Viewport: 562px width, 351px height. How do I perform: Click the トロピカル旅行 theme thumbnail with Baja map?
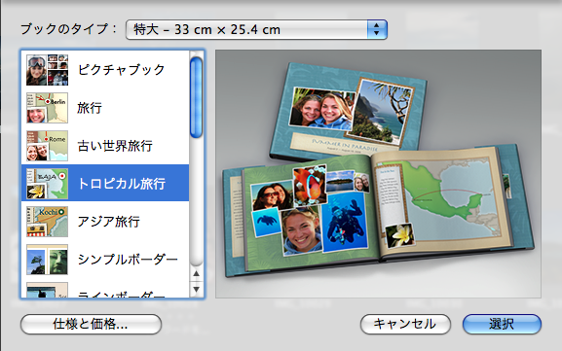(x=47, y=184)
